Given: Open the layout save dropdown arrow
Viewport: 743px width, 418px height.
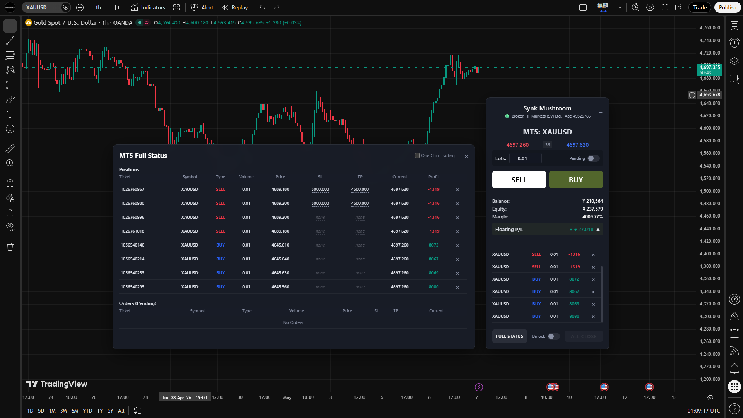Looking at the screenshot, I should point(620,7).
